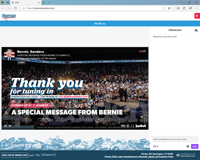This screenshot has height=160, width=200.
Task: Share this page
Action: (191, 8)
